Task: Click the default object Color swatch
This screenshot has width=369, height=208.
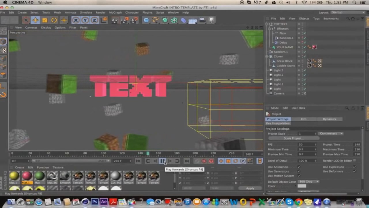Action: pos(302,186)
